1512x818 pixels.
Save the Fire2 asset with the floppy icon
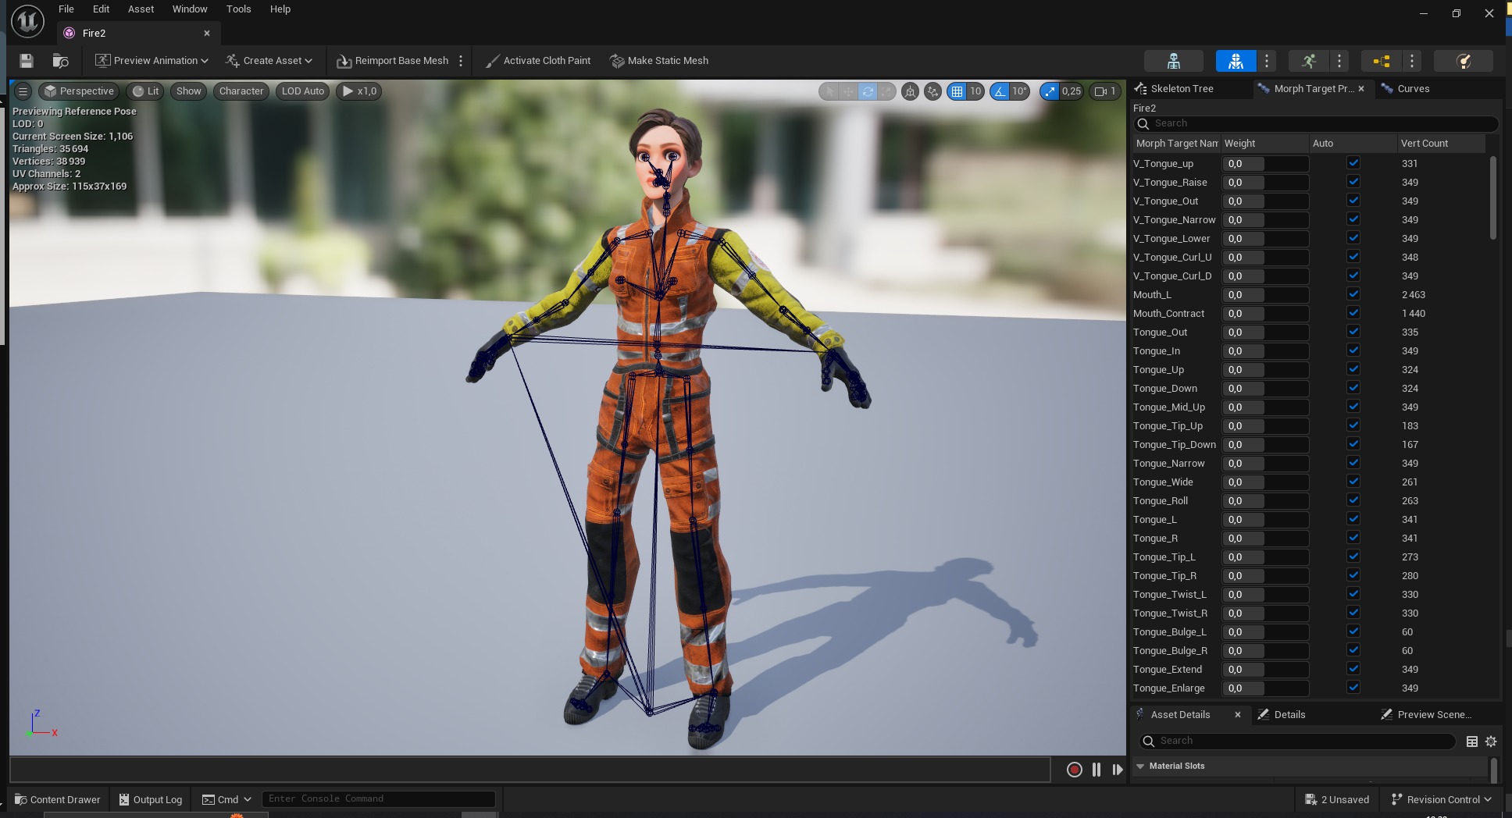27,61
